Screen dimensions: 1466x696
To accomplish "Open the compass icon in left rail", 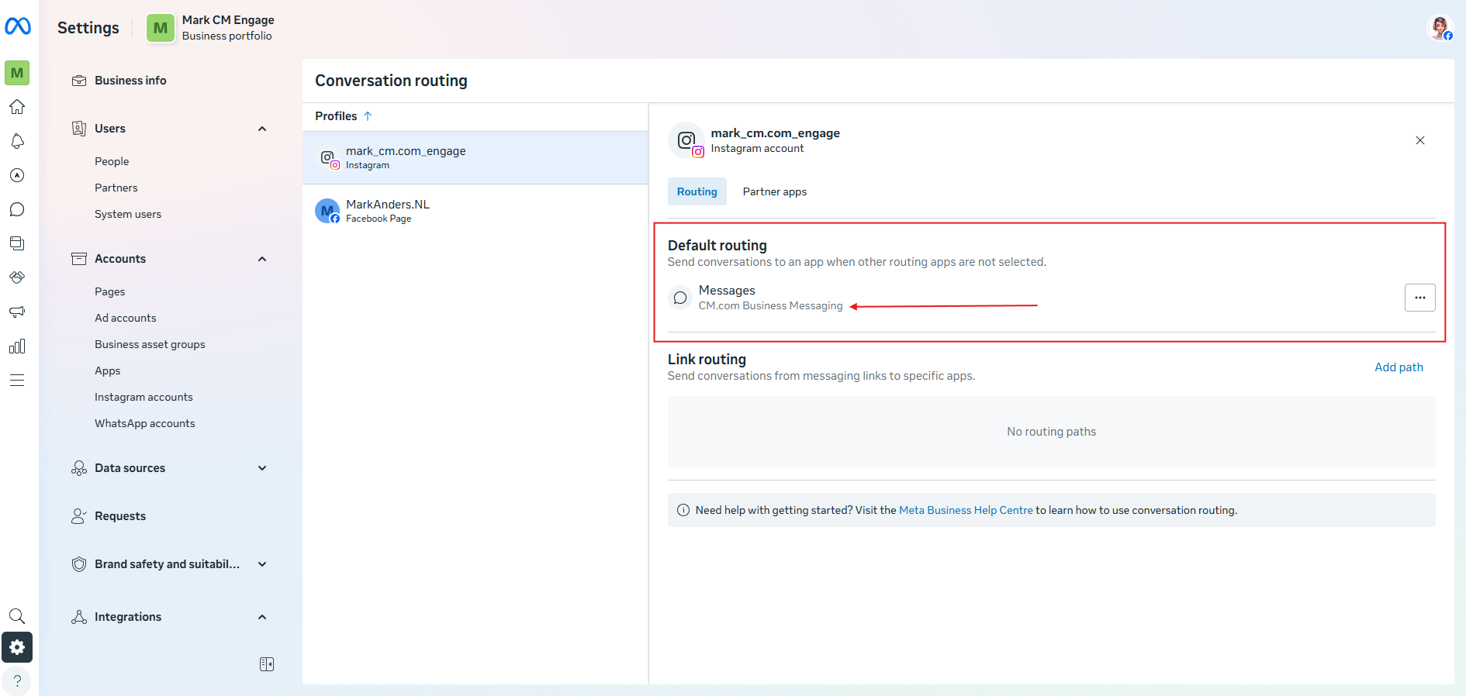I will click(x=17, y=175).
